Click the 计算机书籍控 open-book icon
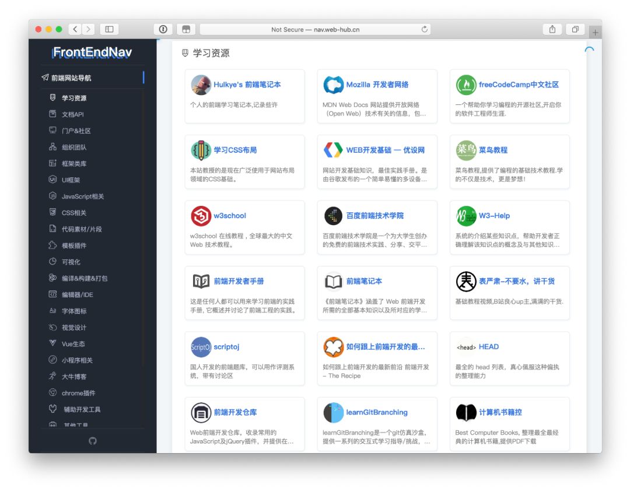630x491 pixels. pos(466,413)
